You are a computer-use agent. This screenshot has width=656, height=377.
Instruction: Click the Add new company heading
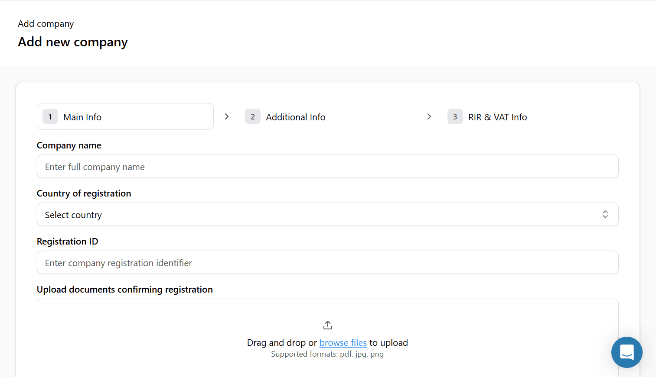click(x=73, y=42)
